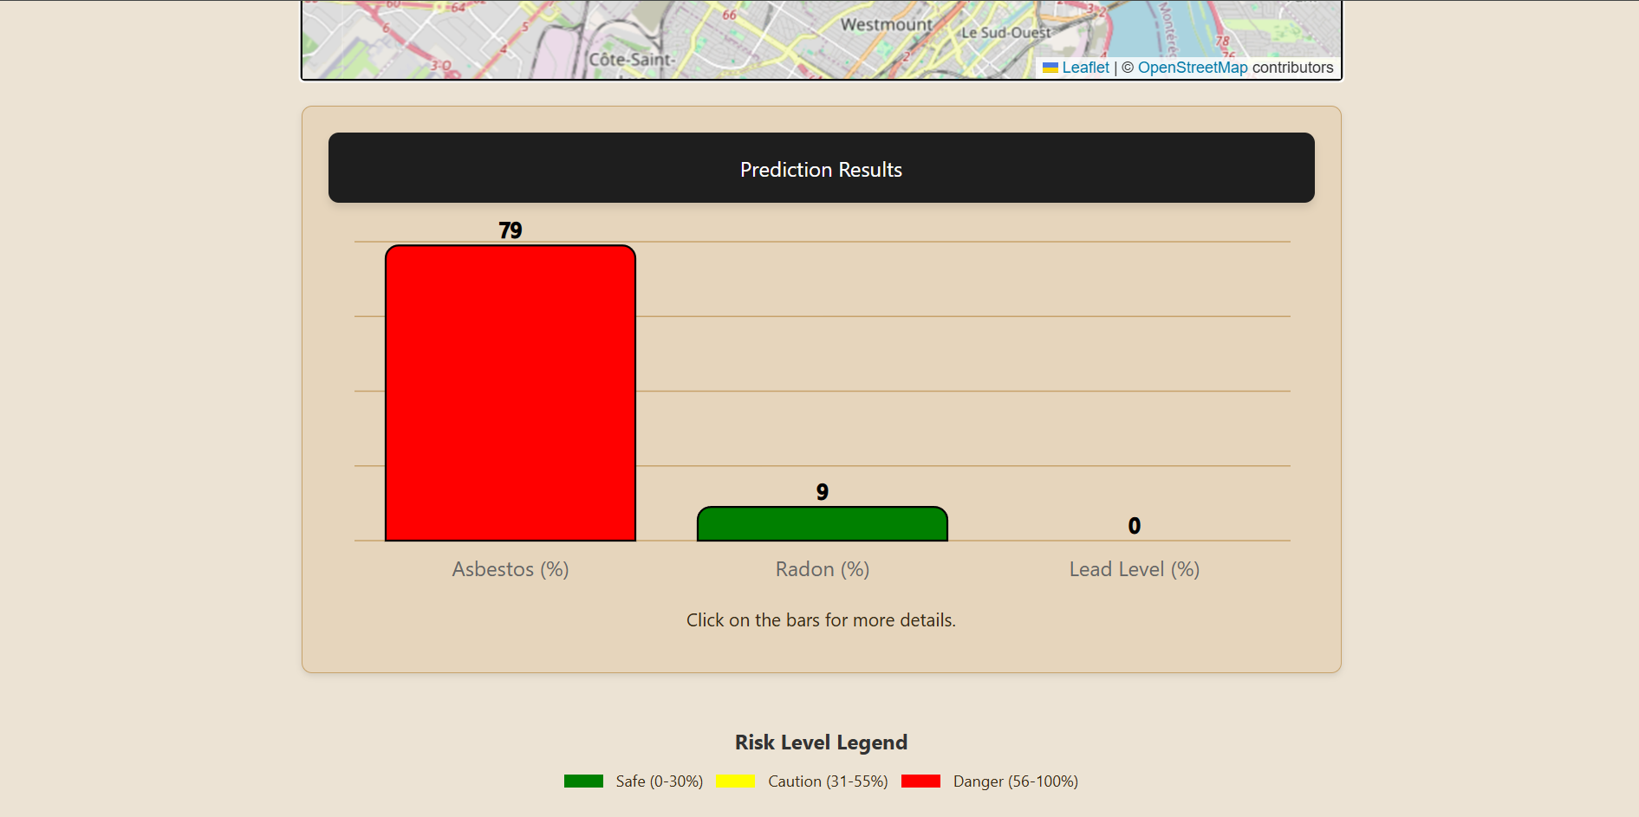
Task: Click the Danger (56-100%) legend label
Action: [x=1016, y=781]
